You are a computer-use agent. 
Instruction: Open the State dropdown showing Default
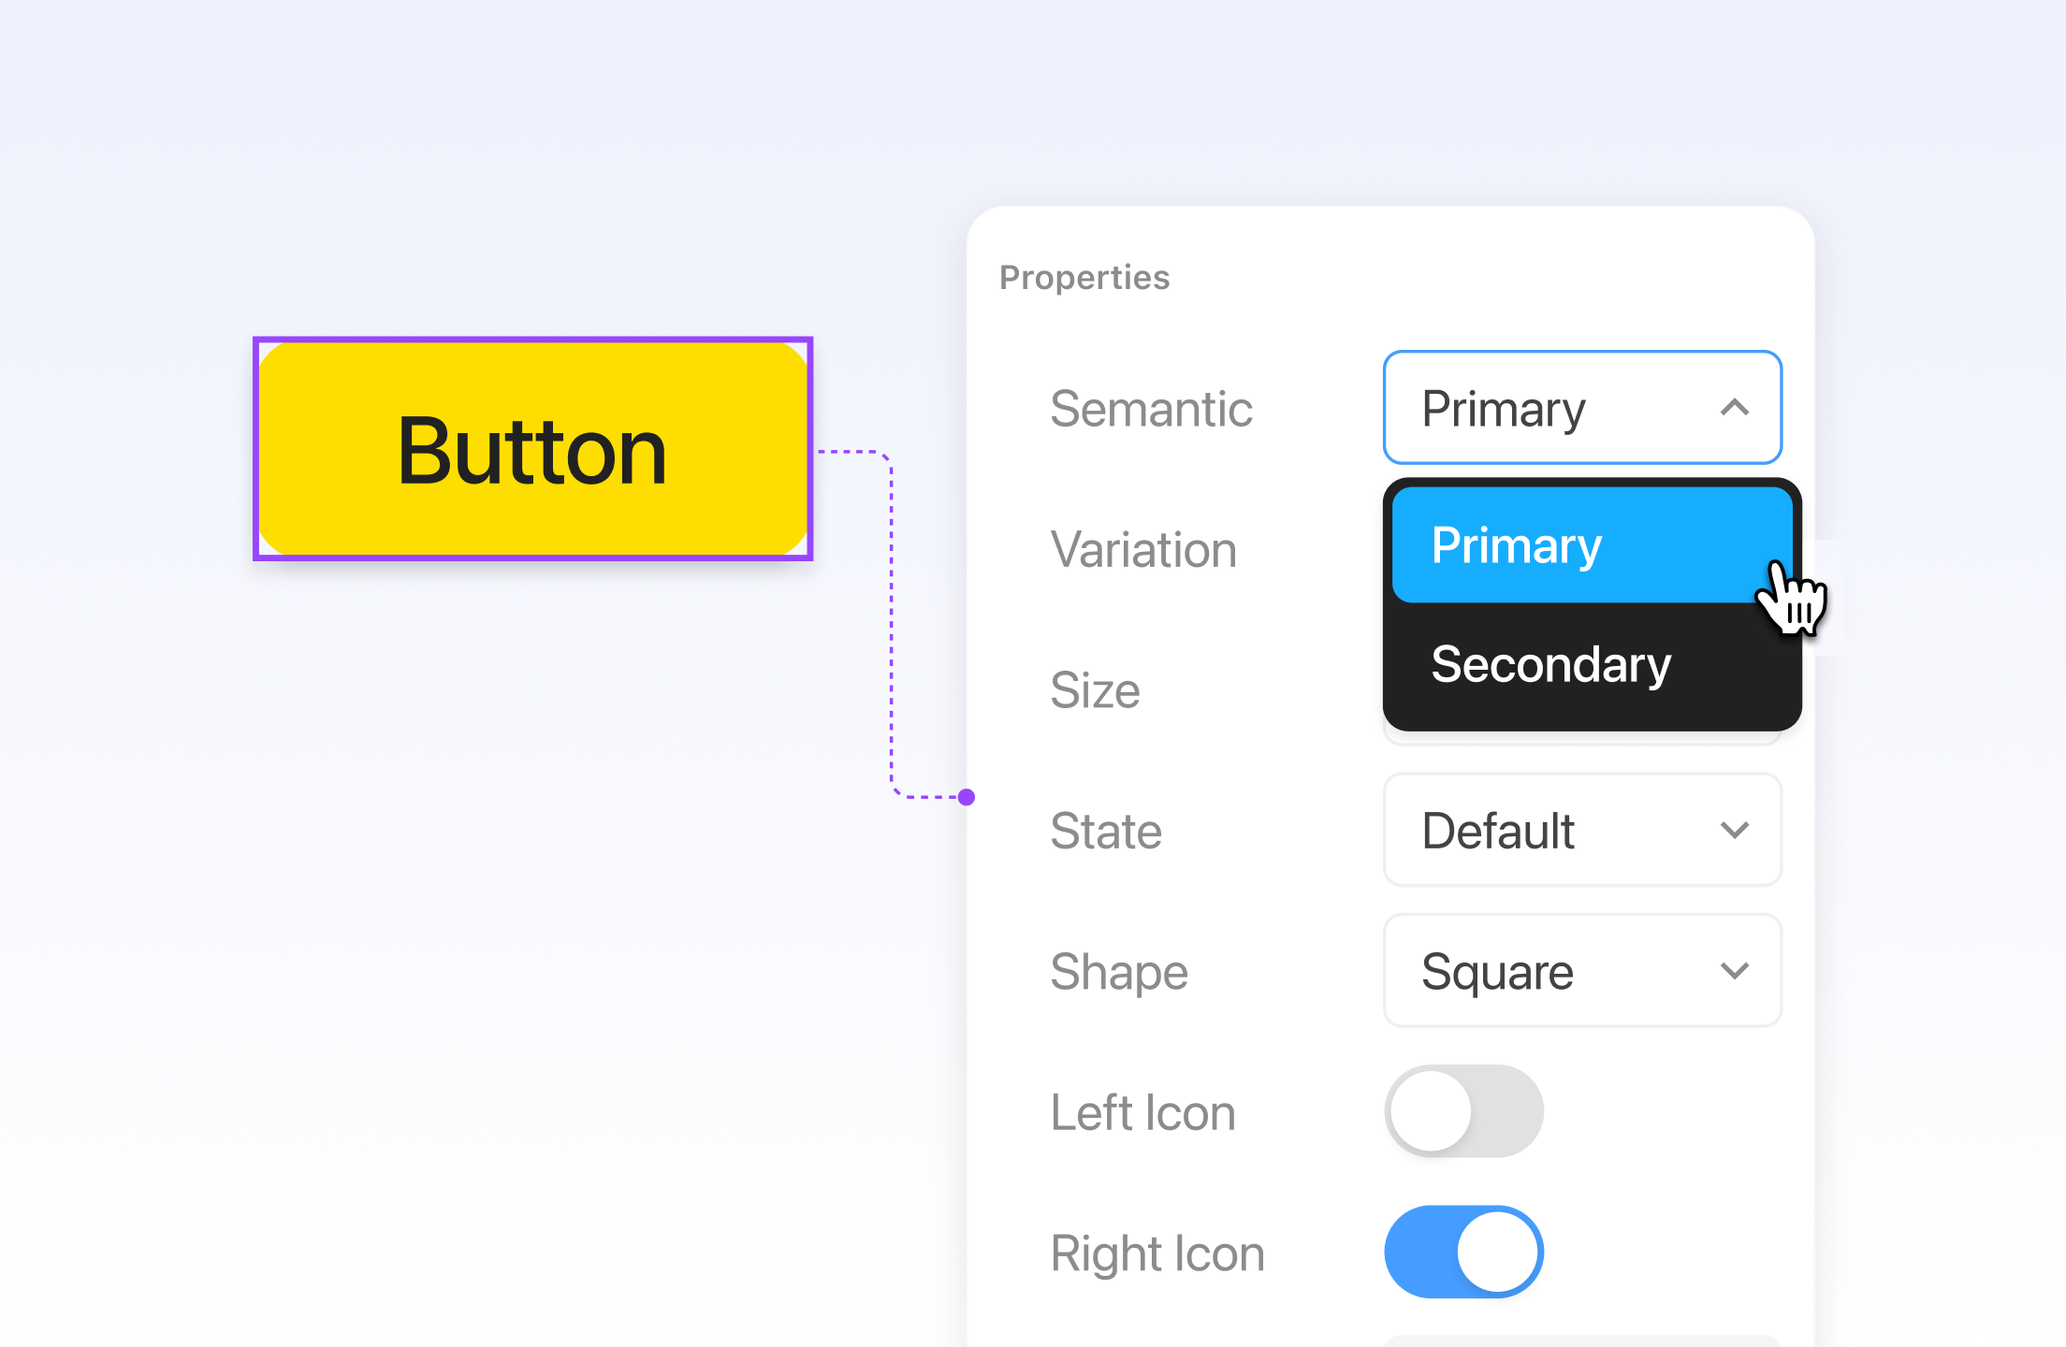click(1582, 830)
